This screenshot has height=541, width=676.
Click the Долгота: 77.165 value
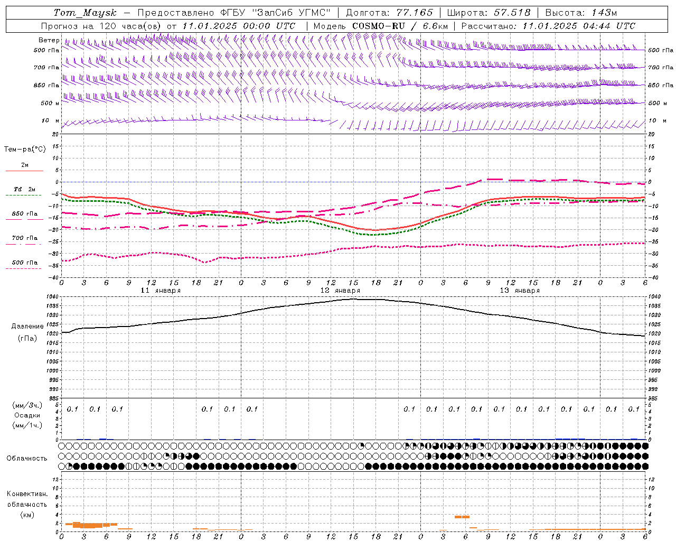pyautogui.click(x=389, y=13)
